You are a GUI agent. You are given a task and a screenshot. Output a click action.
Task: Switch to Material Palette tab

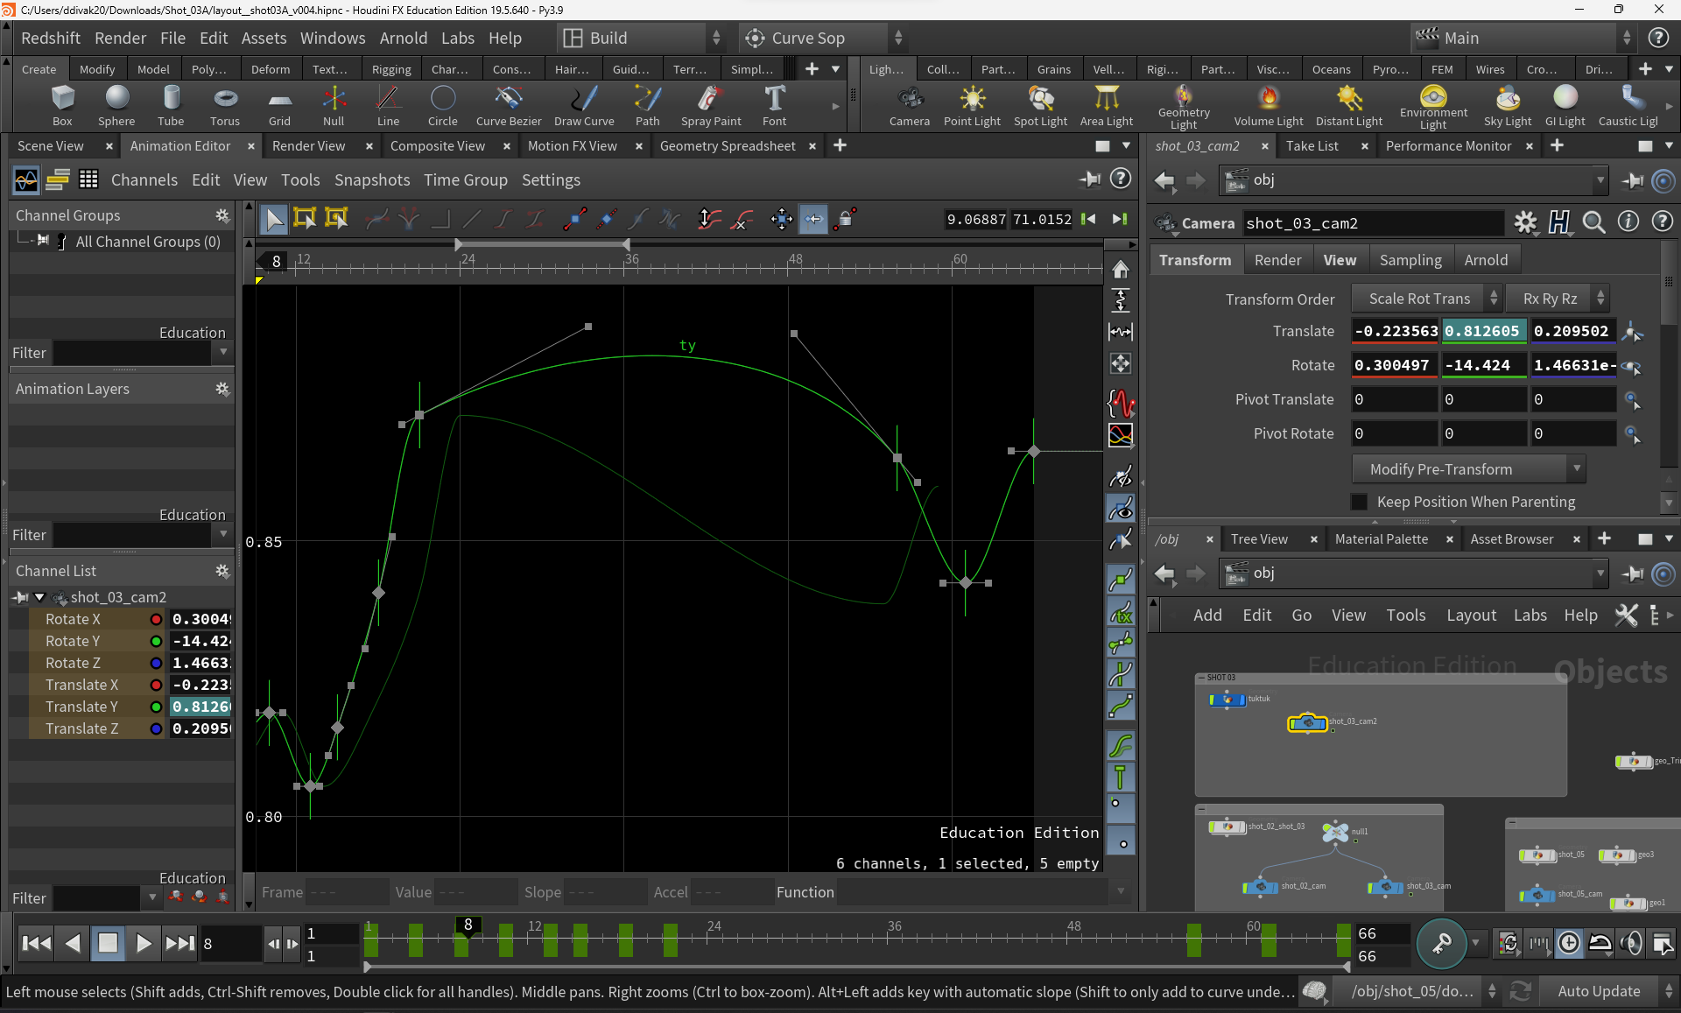click(1381, 539)
